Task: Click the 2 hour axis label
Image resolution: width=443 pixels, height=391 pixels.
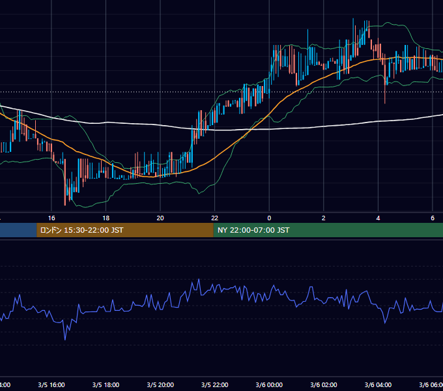Action: pos(324,218)
